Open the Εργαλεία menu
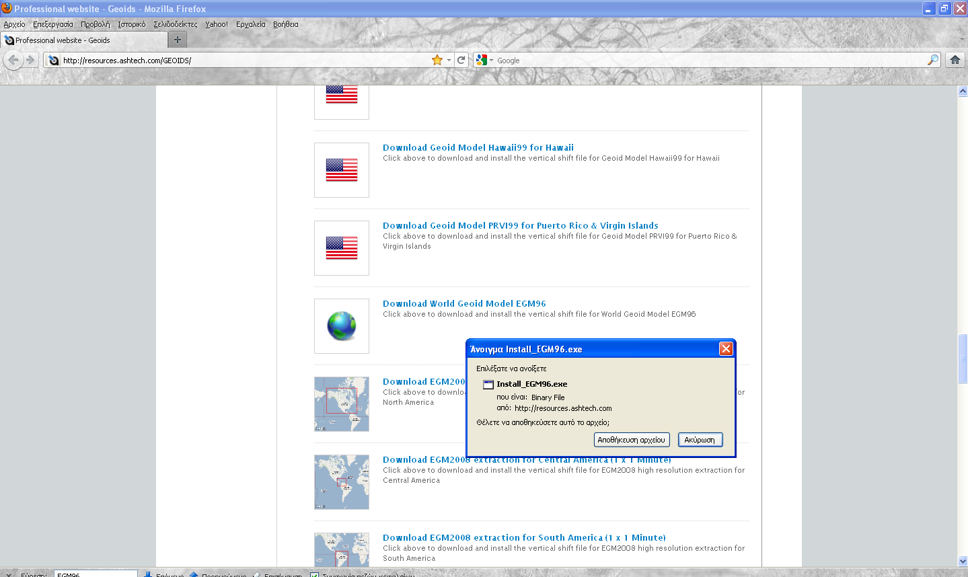Viewport: 968px width, 577px height. (251, 24)
